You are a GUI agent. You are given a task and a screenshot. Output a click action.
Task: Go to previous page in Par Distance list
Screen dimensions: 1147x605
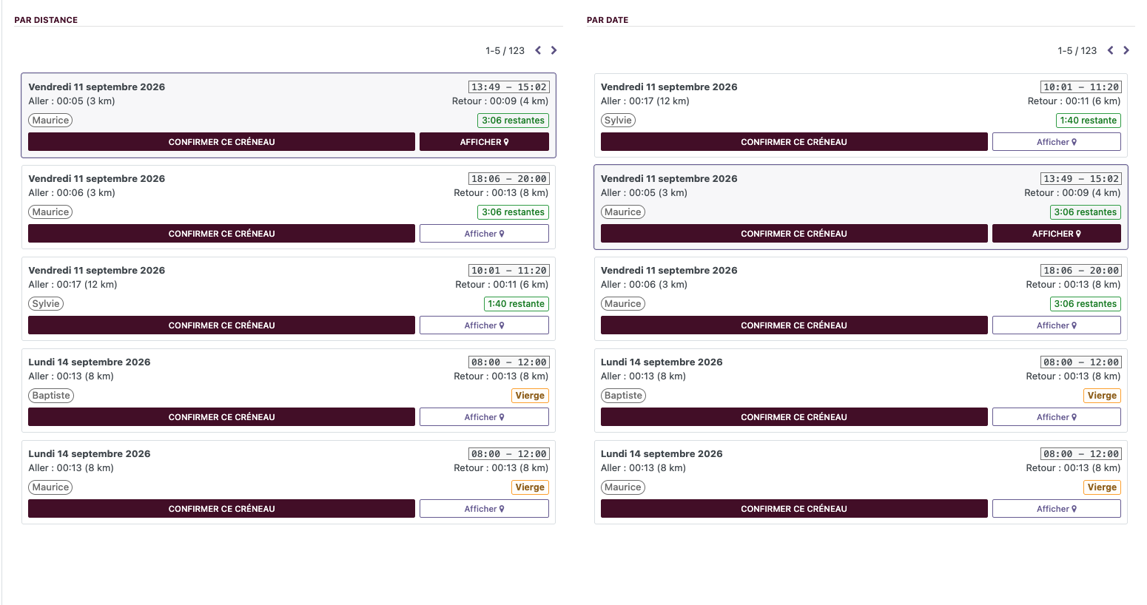[538, 50]
